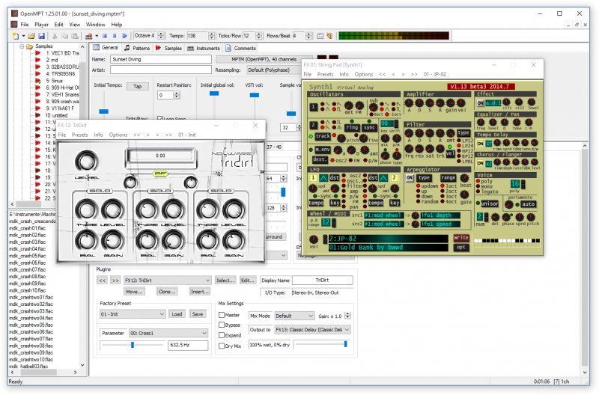
Task: Click the Cut scissors toolbar icon
Action: [x=55, y=36]
